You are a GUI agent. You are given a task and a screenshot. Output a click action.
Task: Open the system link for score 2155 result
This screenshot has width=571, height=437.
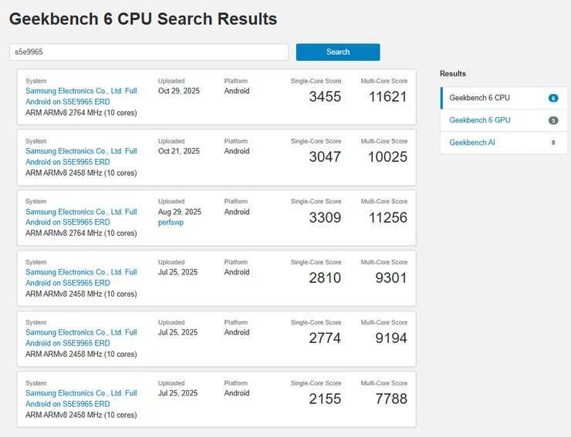coord(81,398)
